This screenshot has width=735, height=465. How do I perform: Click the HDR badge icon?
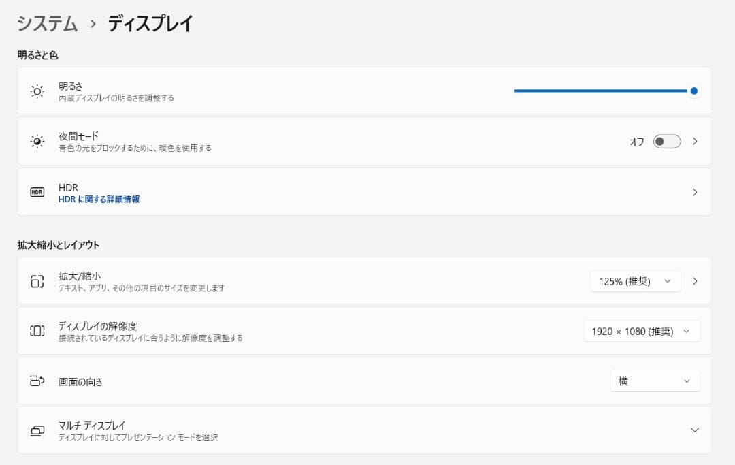click(x=37, y=191)
